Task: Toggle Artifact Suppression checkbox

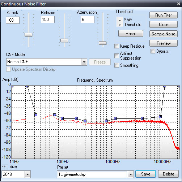Action: 117,56
